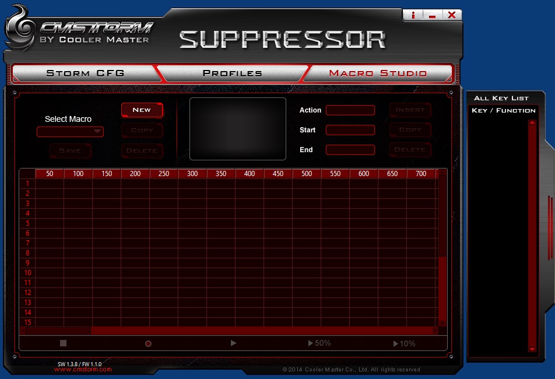Create a new macro with New button
Screen dimensions: 555x379
point(142,110)
